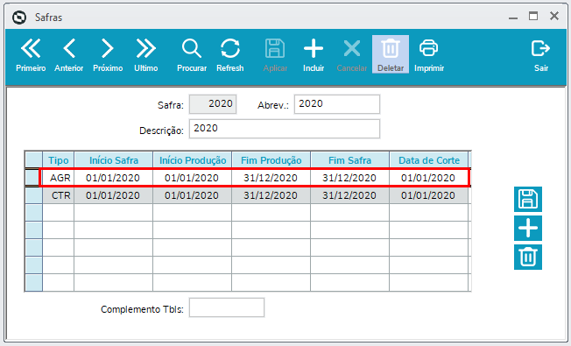
Task: Click the Safra number field
Action: (213, 104)
